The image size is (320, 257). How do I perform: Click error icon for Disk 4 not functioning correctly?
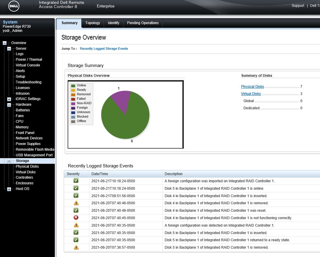76,218
